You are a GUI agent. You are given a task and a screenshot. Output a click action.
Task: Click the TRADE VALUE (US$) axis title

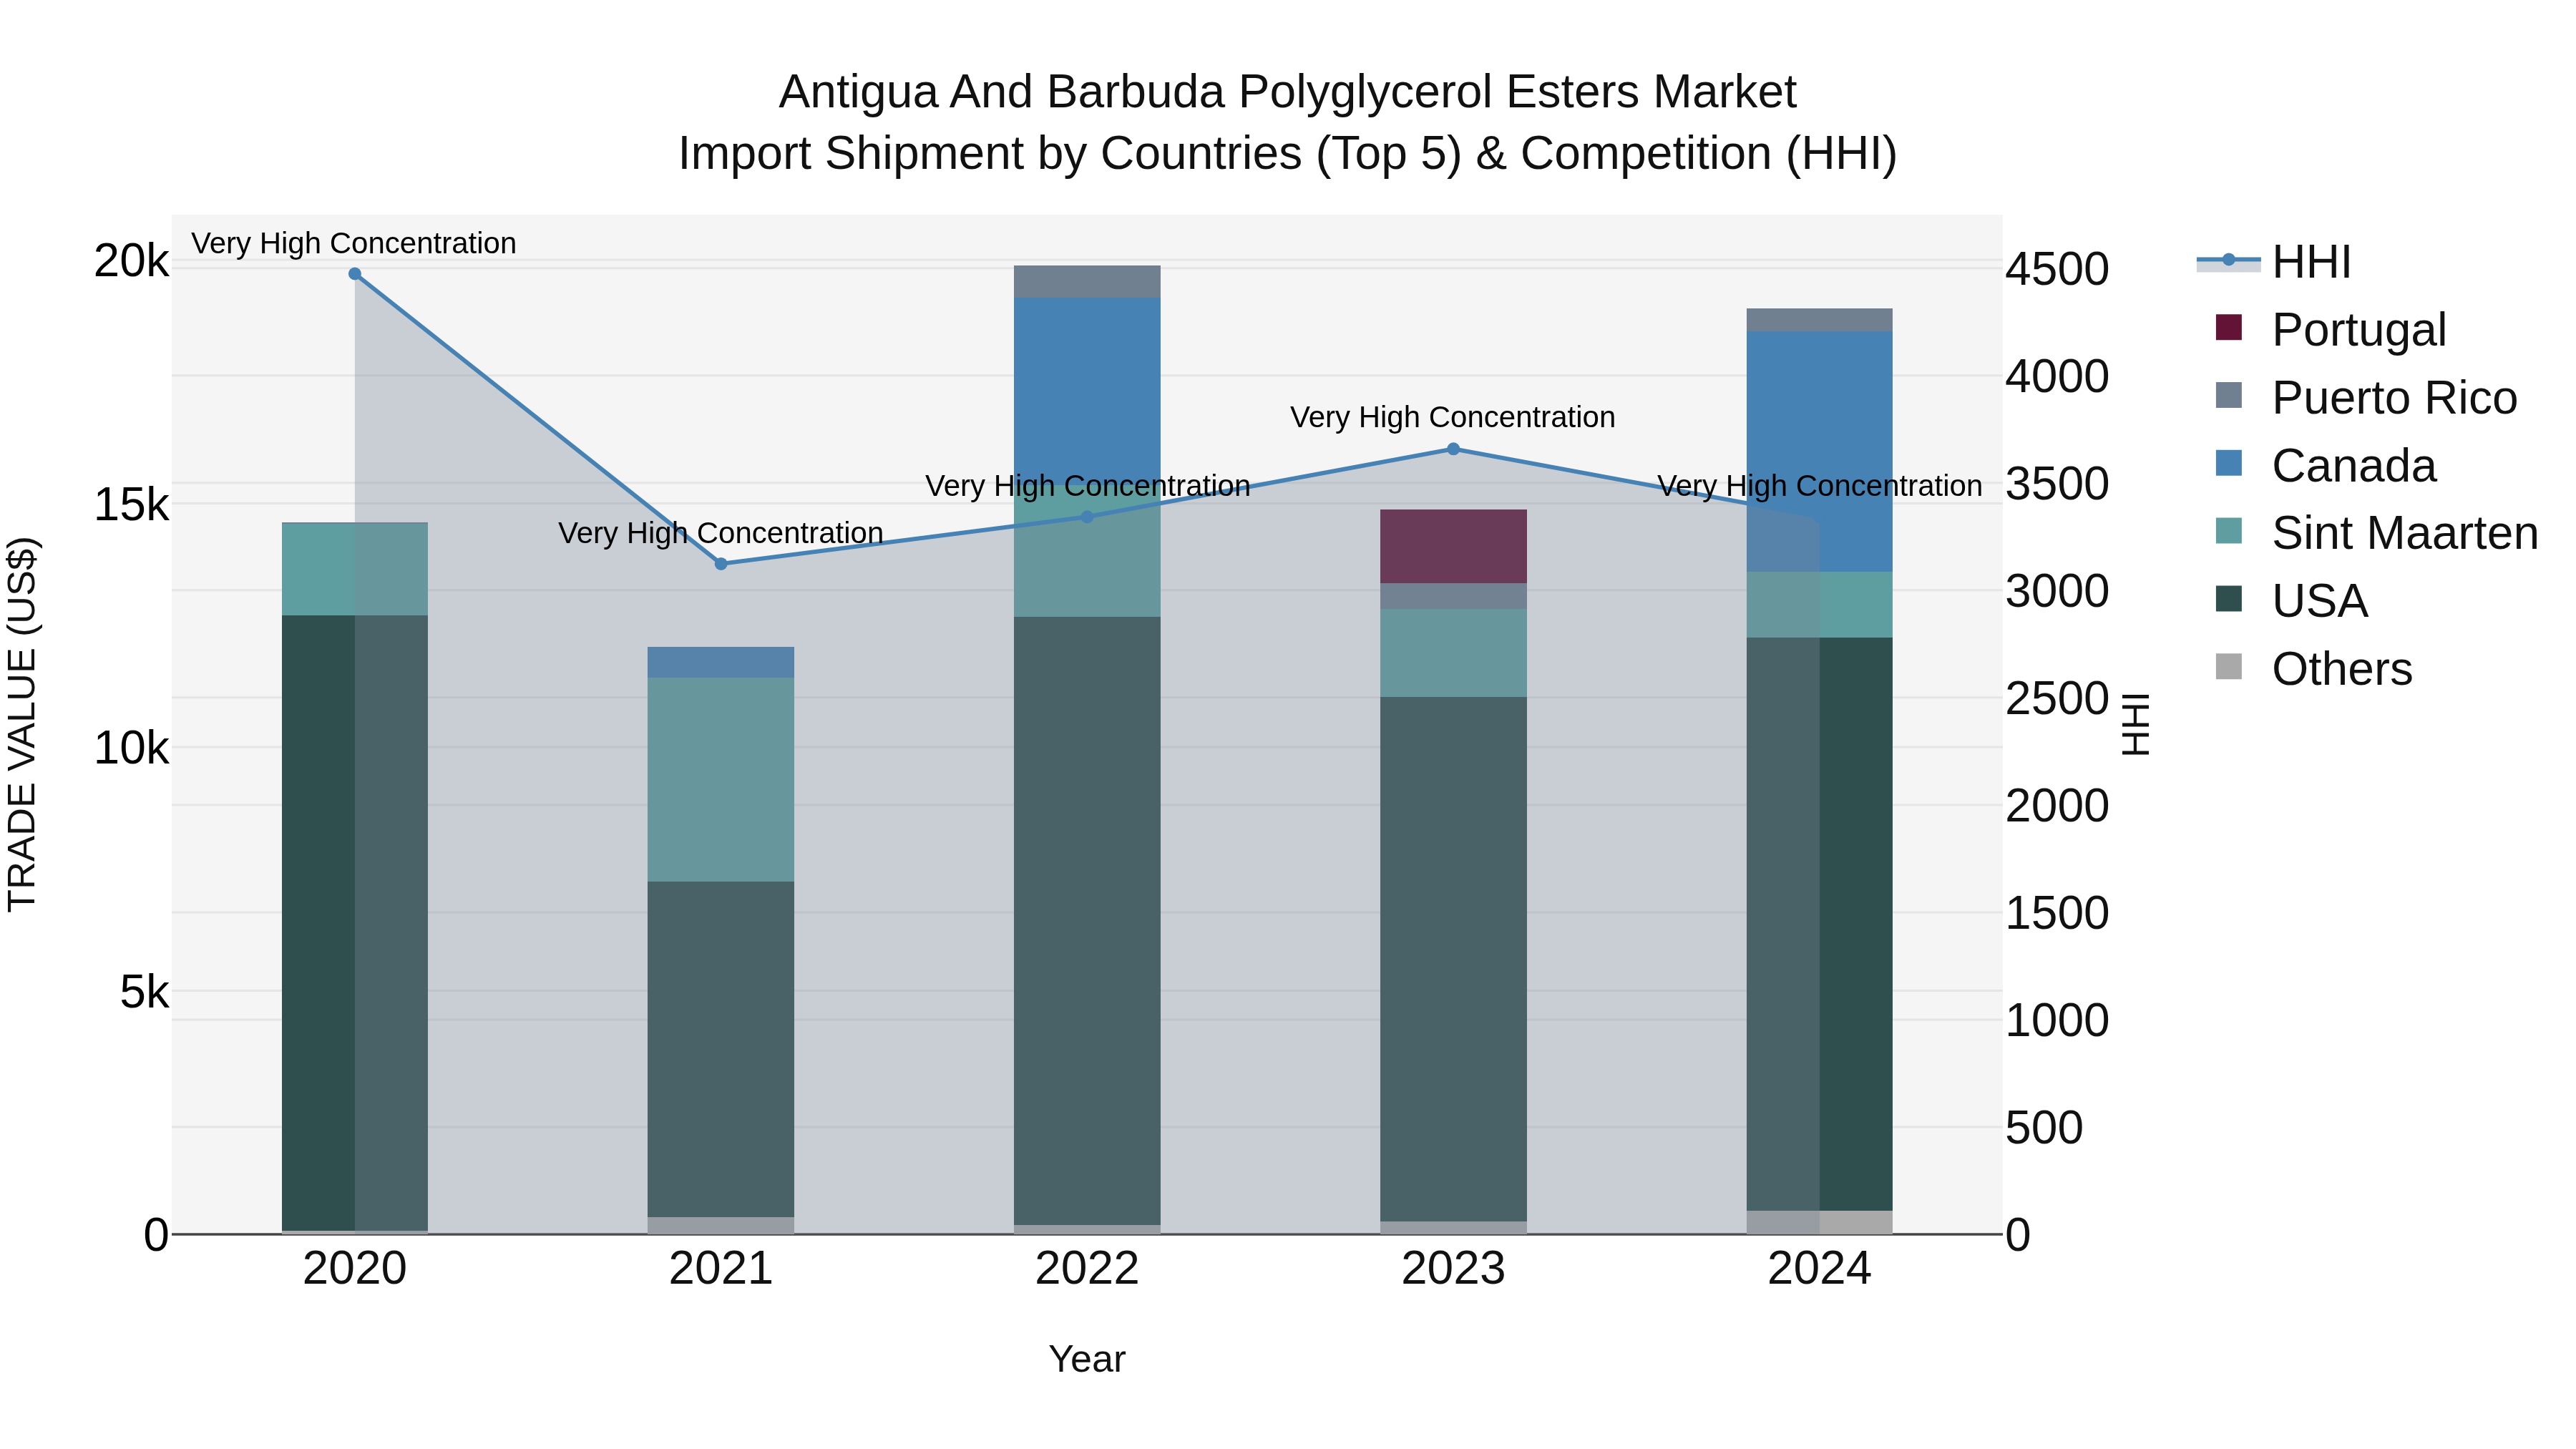pos(22,724)
